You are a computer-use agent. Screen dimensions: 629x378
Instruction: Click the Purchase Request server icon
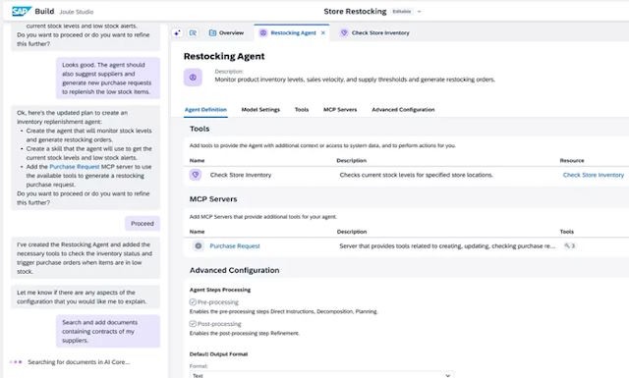point(199,245)
